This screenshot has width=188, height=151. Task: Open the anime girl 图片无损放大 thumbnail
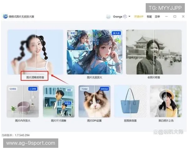[94, 52]
